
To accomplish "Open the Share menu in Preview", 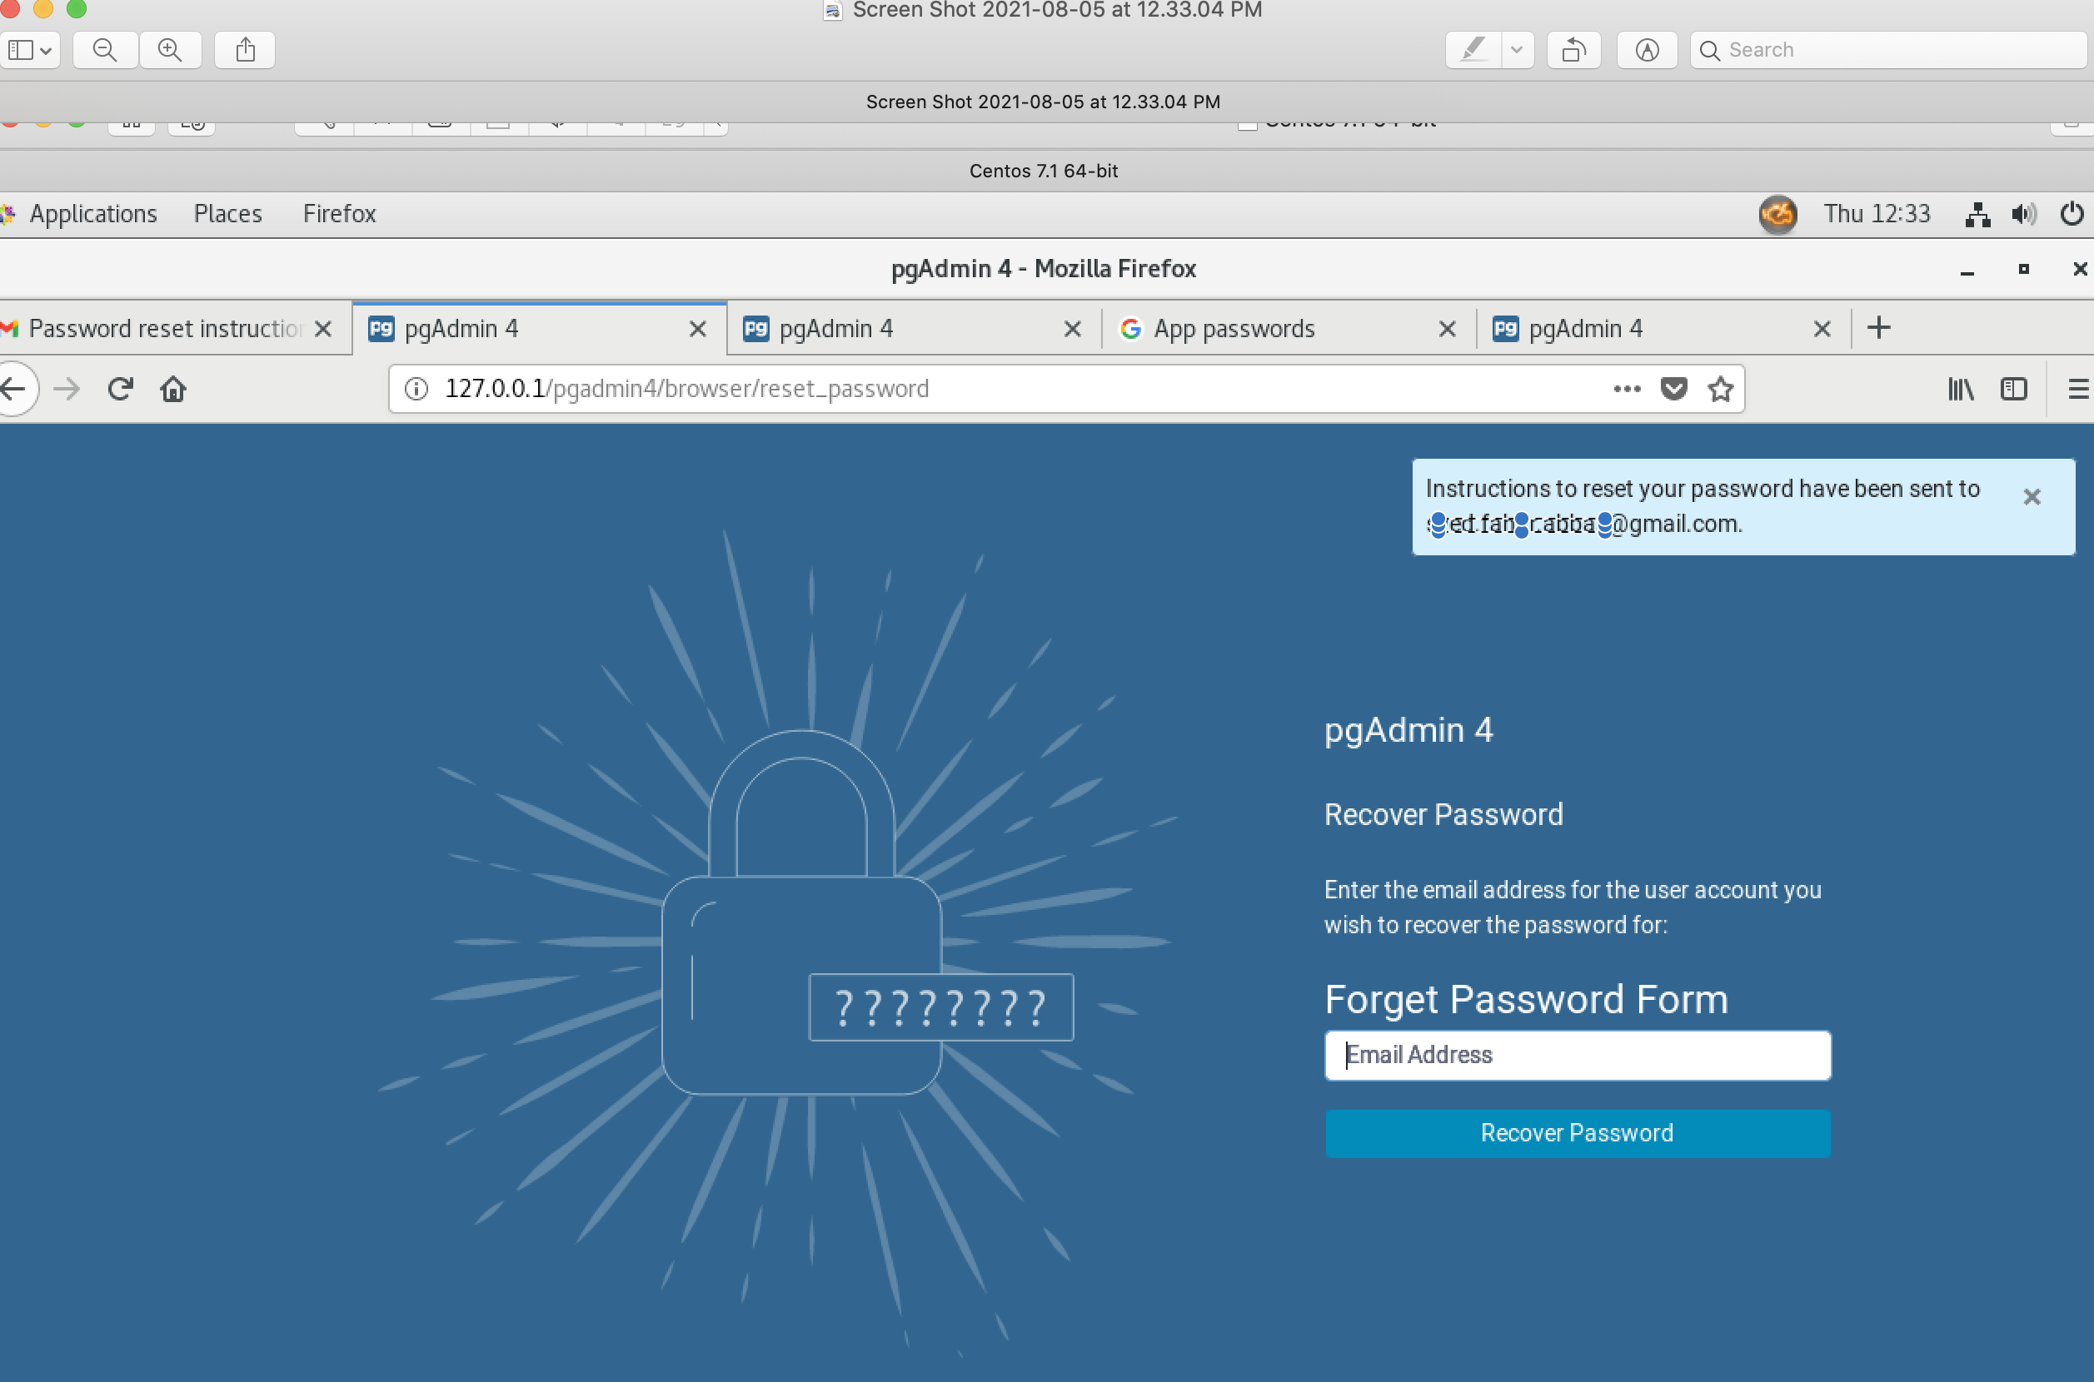I will click(244, 49).
